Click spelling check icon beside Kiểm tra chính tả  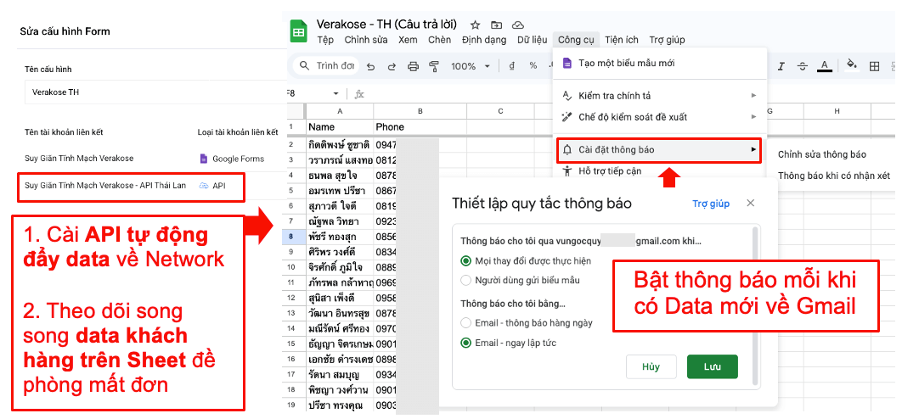pyautogui.click(x=567, y=95)
